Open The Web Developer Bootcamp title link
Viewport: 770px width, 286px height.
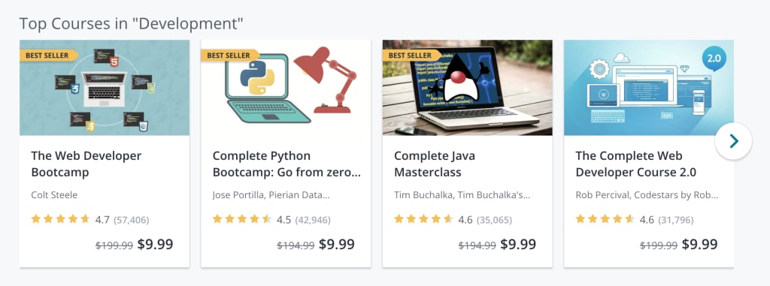(86, 164)
